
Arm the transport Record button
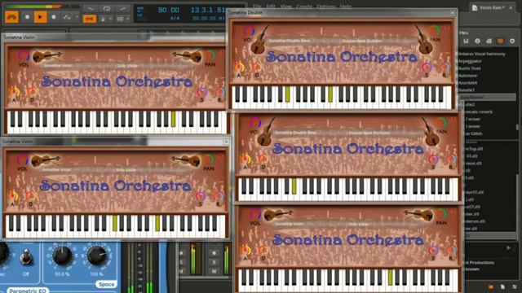click(54, 17)
